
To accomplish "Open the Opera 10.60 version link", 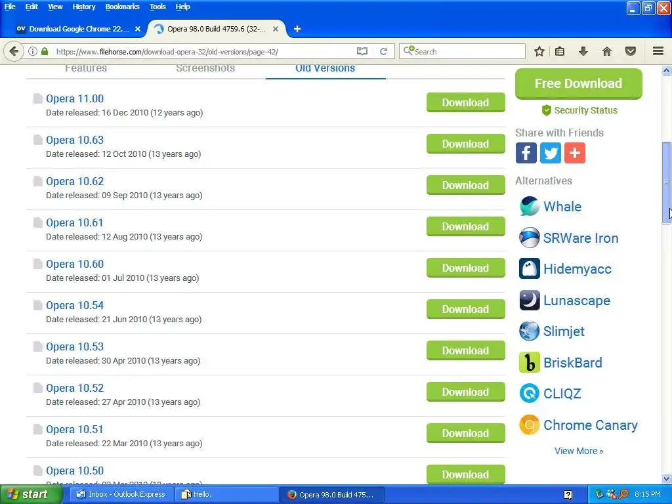I will click(x=75, y=264).
